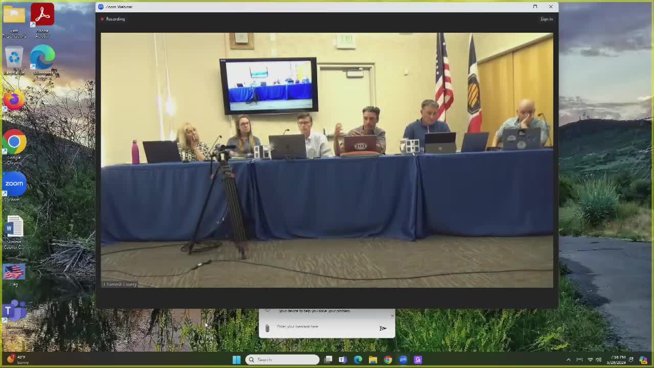Launch Microsoft Edge from the taskbar
This screenshot has width=654, height=368.
click(x=358, y=359)
